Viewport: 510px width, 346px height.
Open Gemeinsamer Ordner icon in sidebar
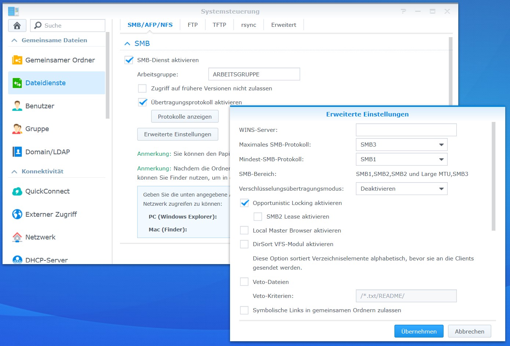point(17,60)
